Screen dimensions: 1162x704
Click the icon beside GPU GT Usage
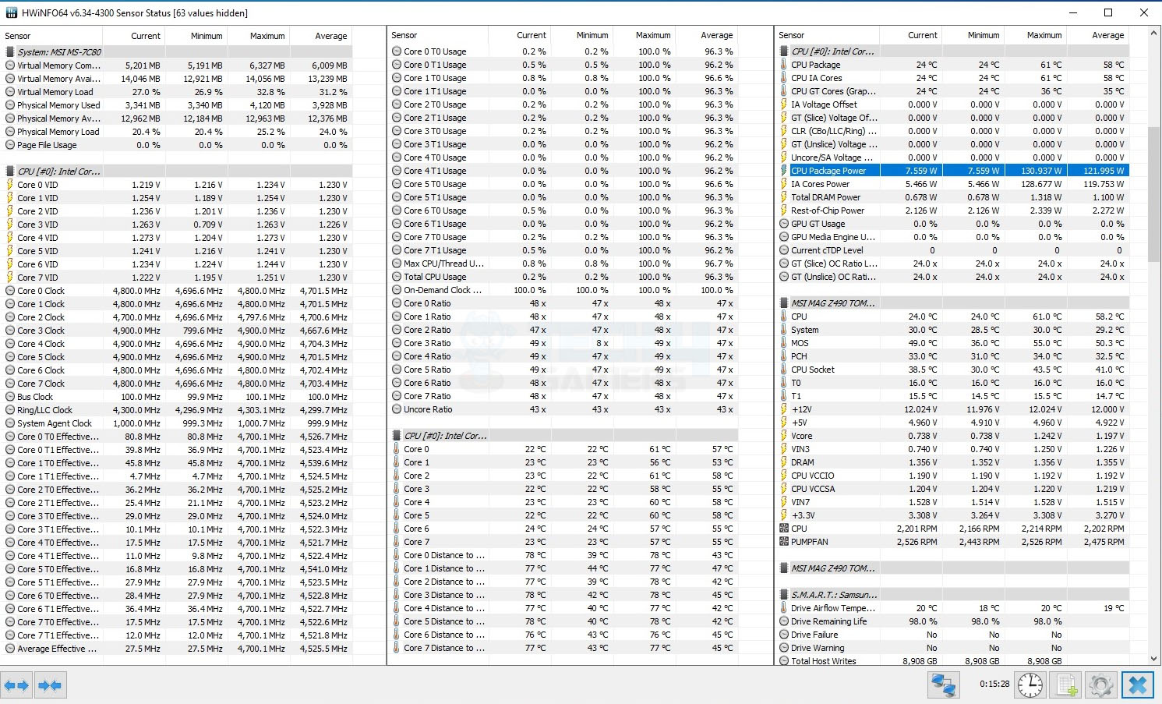[x=783, y=224]
